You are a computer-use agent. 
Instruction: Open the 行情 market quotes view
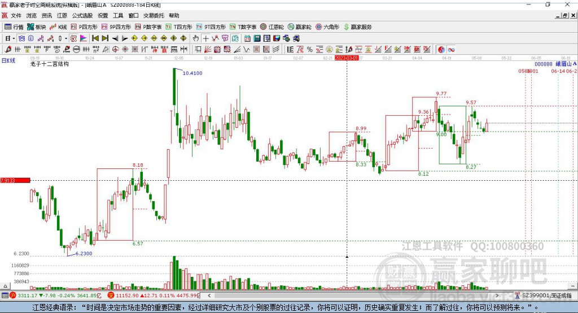14,27
